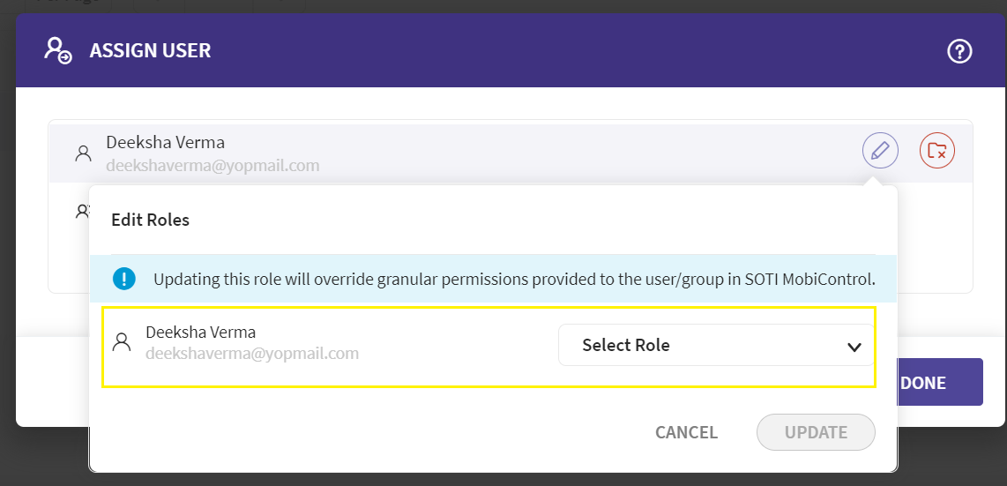
Task: Click the ASSIGN USER dialog title
Action: [150, 50]
